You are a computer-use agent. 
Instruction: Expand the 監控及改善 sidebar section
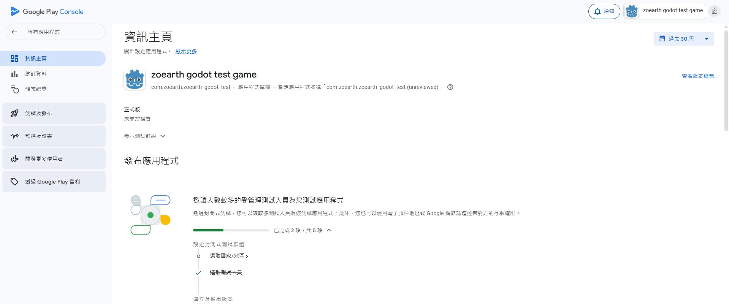54,136
